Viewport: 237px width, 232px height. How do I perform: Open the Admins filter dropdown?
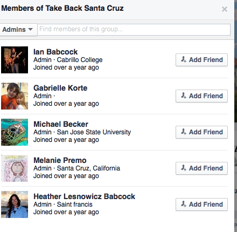pos(18,30)
